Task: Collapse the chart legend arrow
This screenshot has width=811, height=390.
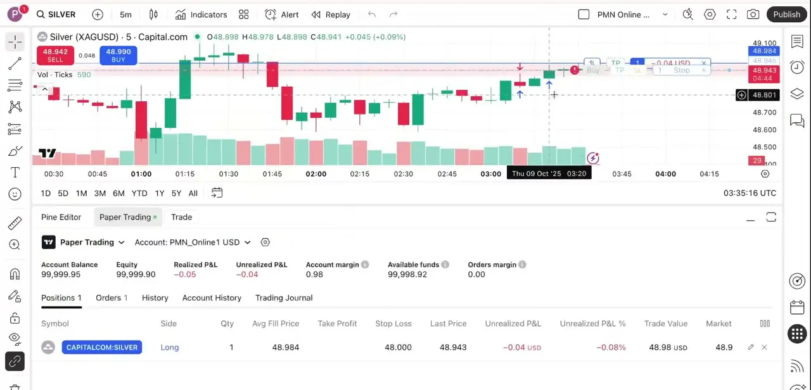Action: 44,89
